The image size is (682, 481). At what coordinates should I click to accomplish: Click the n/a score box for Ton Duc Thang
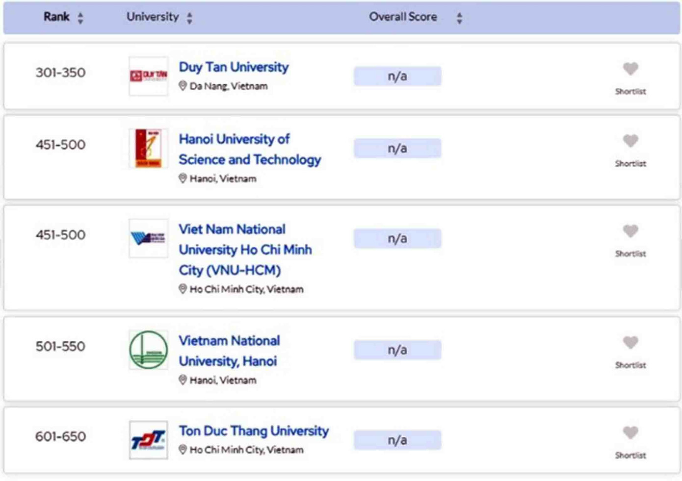pyautogui.click(x=397, y=439)
